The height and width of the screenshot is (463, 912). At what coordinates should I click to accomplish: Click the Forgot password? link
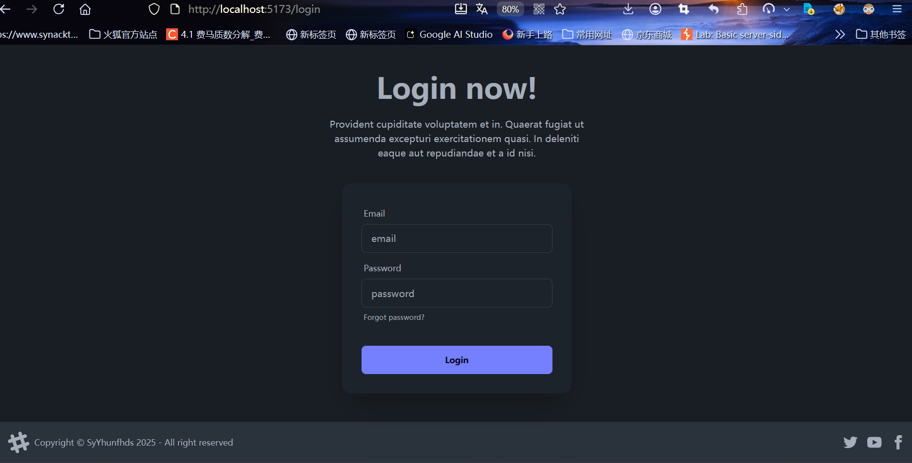[x=394, y=317]
